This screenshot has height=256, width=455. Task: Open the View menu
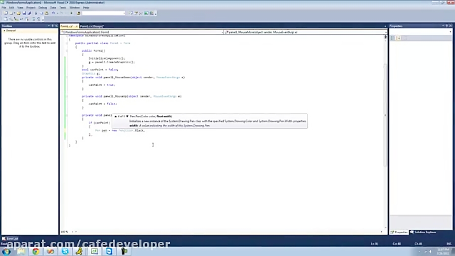click(20, 8)
